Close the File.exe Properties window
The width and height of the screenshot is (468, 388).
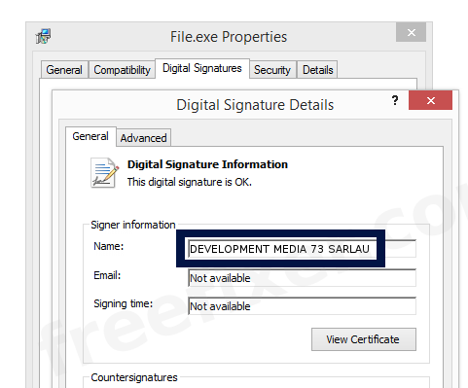[x=411, y=32]
